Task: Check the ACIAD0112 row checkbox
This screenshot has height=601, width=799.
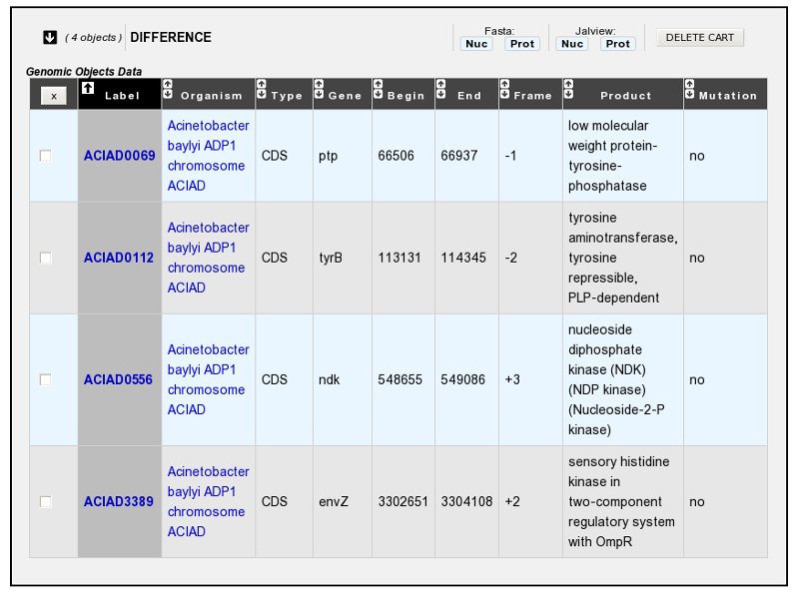Action: [45, 258]
